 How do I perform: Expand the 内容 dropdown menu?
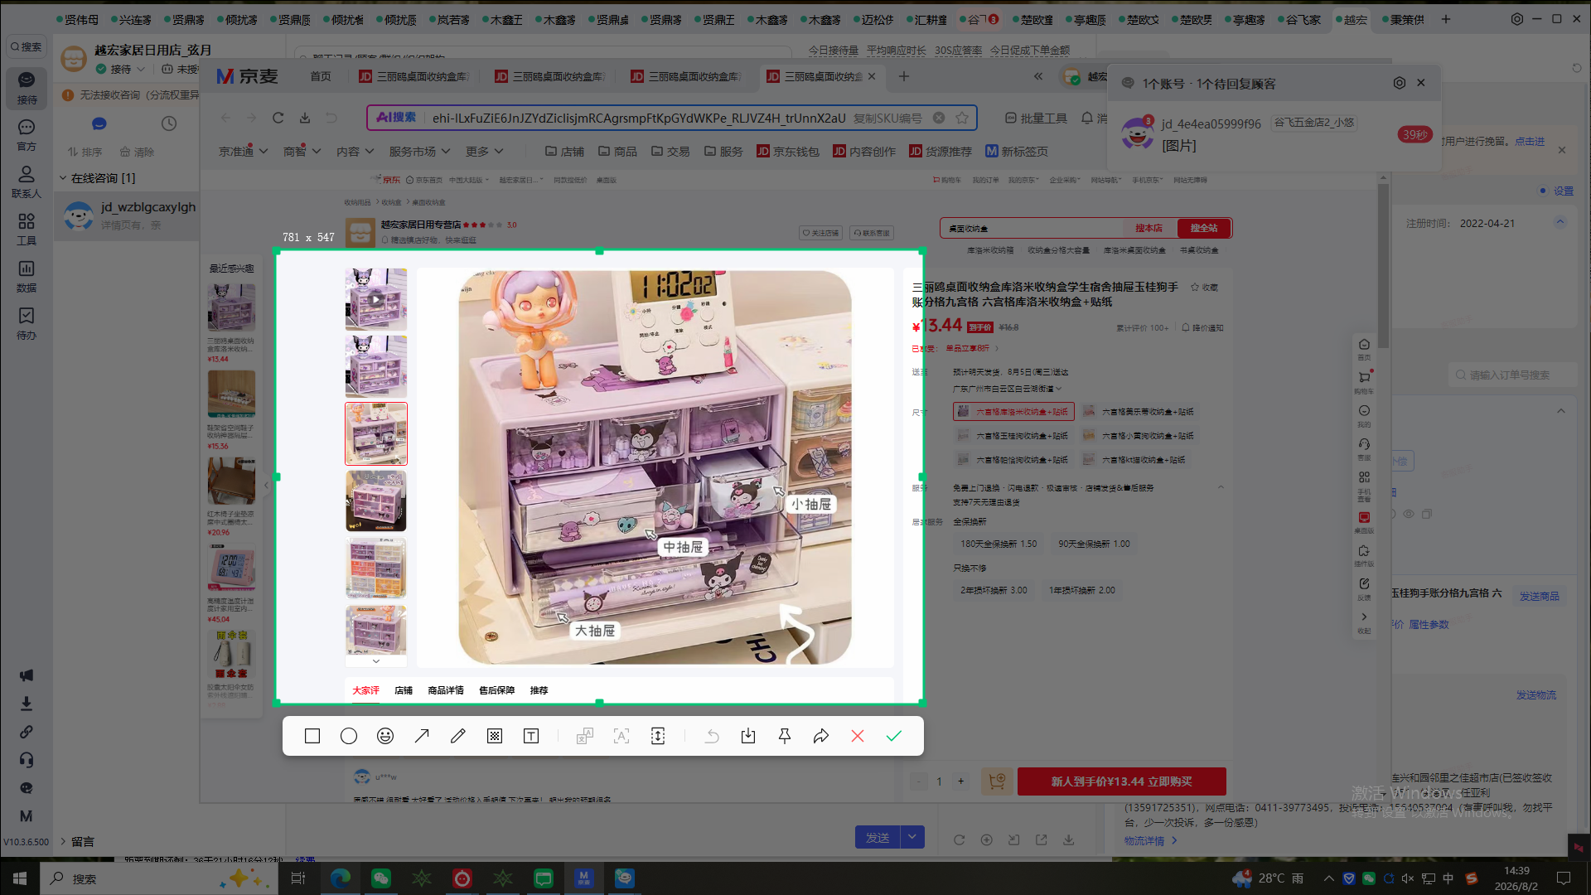pyautogui.click(x=355, y=152)
